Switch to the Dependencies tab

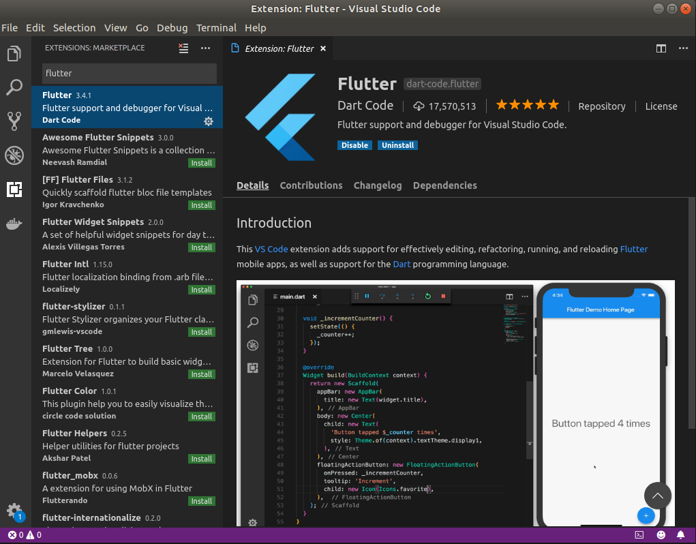coord(444,185)
